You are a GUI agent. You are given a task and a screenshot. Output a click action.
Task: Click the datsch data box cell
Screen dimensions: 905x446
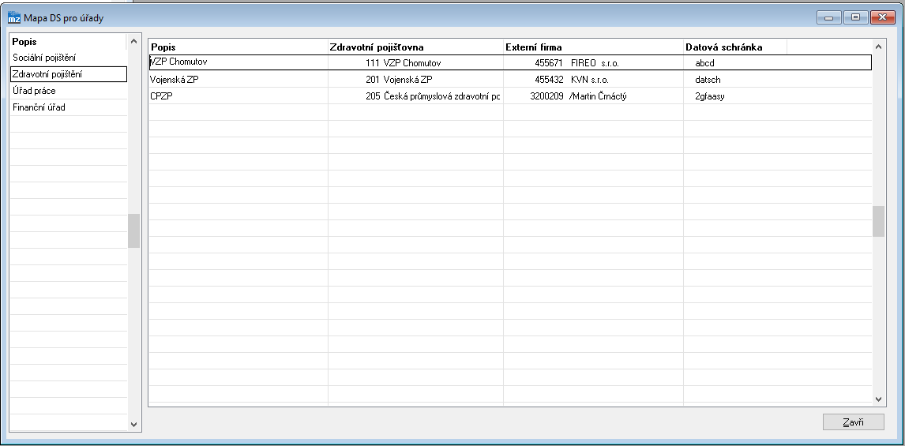[x=777, y=80]
